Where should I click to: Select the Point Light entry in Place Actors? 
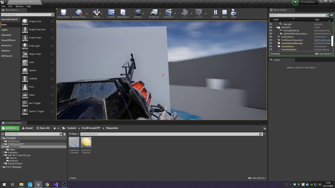[38, 46]
